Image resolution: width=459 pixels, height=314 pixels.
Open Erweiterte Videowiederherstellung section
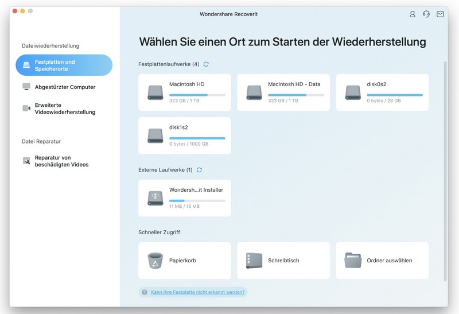(65, 108)
